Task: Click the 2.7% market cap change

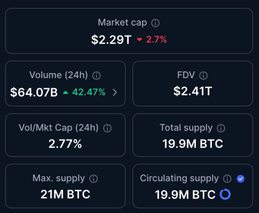Action: click(156, 40)
